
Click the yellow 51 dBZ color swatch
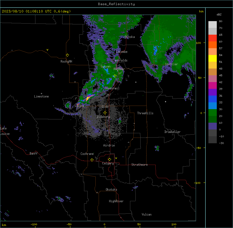(212, 58)
